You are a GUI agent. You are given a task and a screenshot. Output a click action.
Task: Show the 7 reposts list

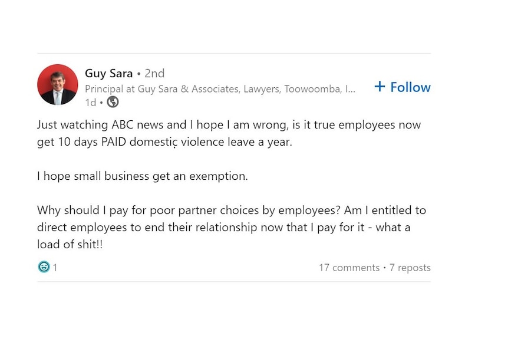click(410, 268)
